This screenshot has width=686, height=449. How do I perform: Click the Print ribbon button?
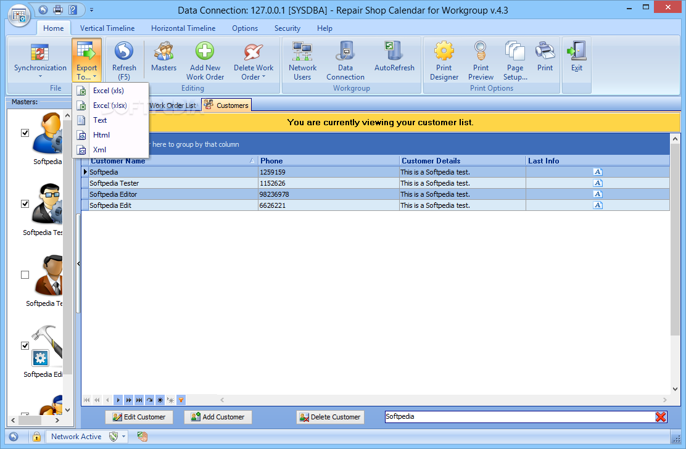545,56
